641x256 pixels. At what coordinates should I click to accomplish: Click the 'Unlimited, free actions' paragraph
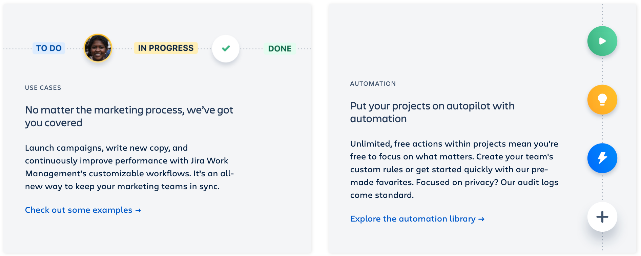454,169
